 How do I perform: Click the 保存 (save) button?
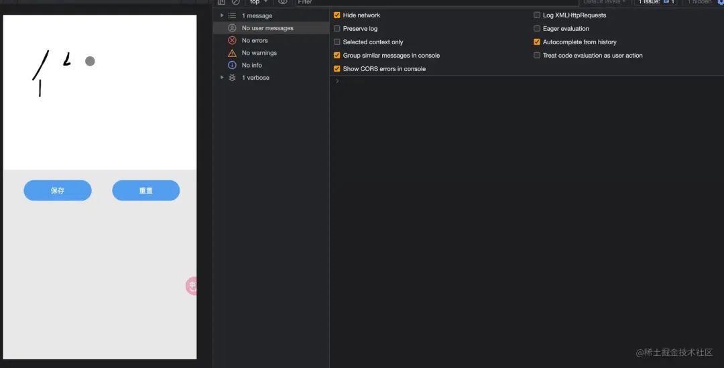click(58, 190)
